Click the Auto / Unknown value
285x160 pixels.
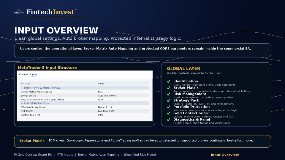click(107, 96)
